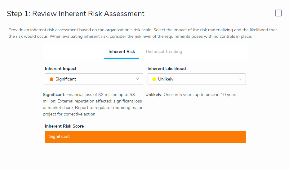Expand the Inherent Likelihood dropdown chevron

tap(240, 79)
